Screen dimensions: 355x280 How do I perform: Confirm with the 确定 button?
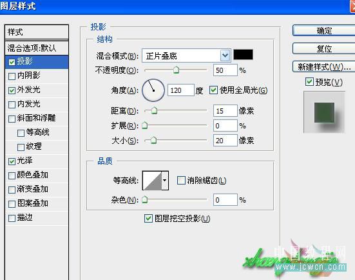pyautogui.click(x=324, y=30)
